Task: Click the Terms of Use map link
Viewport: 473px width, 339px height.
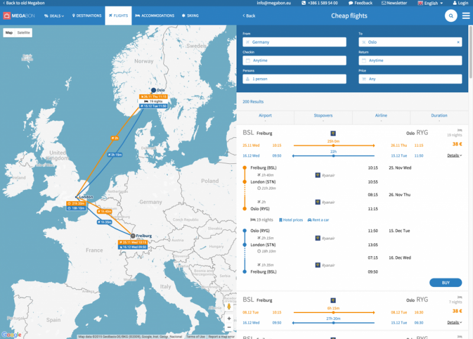Action: (195, 337)
